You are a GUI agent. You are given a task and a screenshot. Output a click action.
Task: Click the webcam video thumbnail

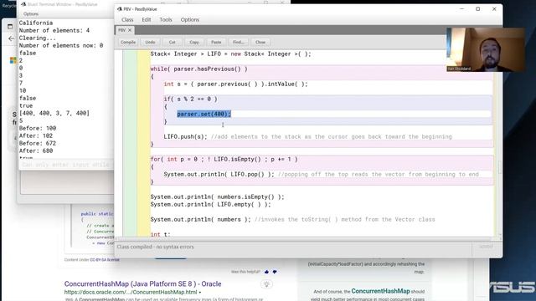pos(486,50)
